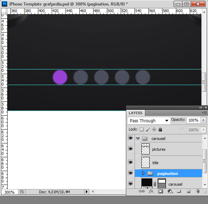Click canvas scroll up arrow
208x204 pixels.
pyautogui.click(x=204, y=12)
